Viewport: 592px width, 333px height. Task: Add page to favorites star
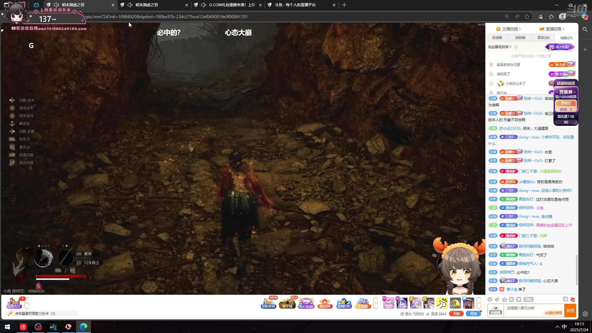click(527, 17)
